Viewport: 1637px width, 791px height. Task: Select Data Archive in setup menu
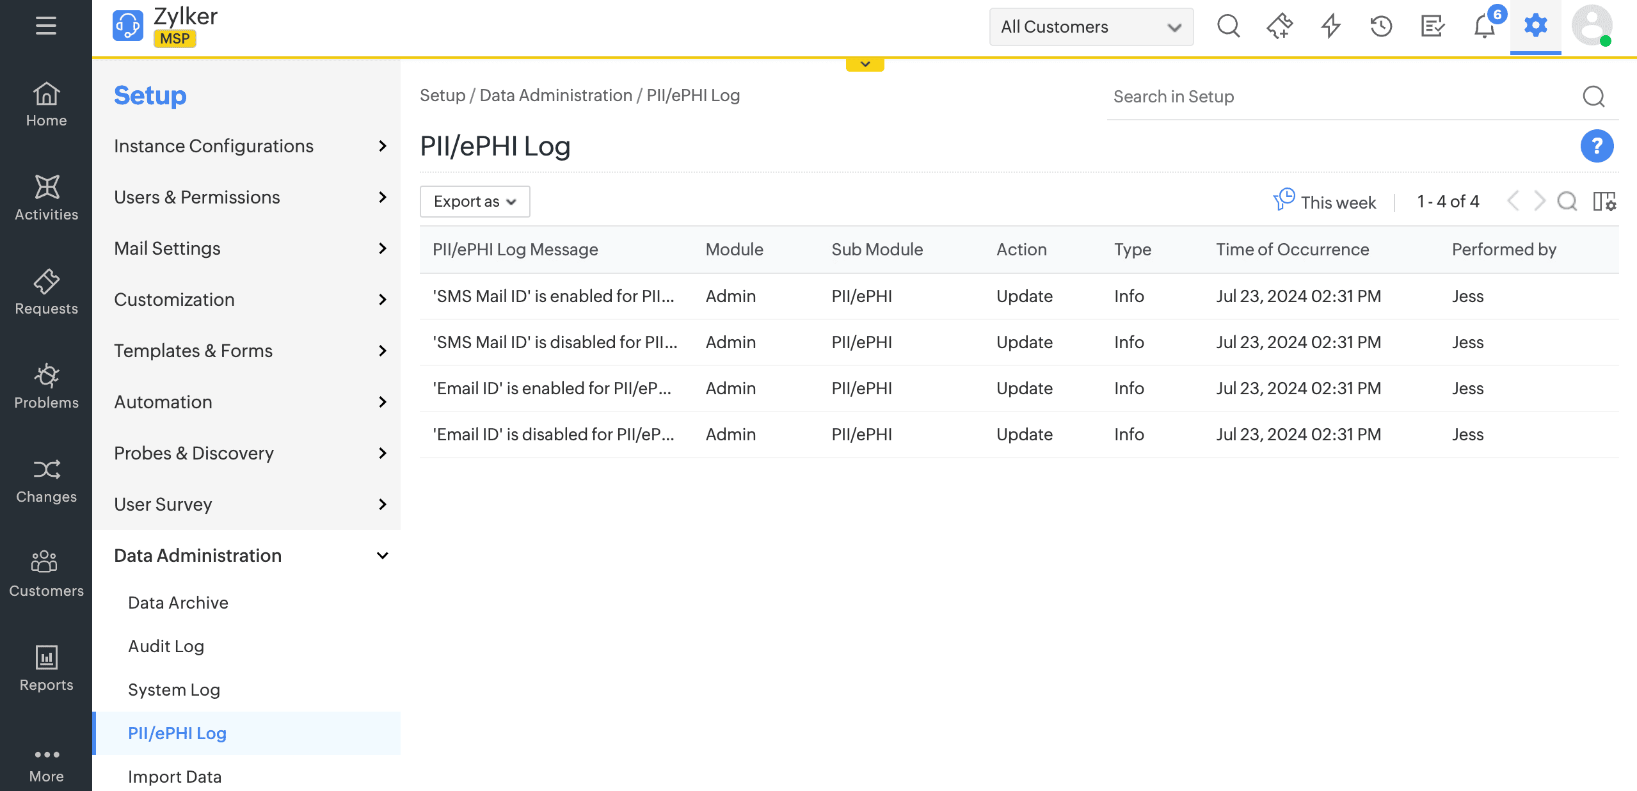(x=178, y=603)
